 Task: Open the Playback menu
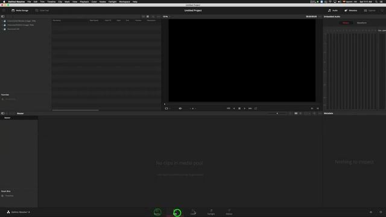[84, 2]
